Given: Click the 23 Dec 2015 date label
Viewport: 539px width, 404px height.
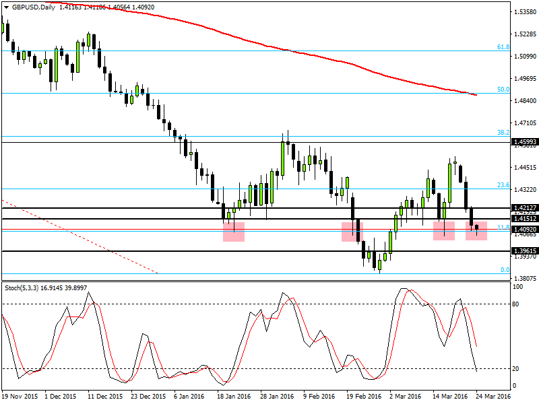Looking at the screenshot, I should tap(148, 397).
